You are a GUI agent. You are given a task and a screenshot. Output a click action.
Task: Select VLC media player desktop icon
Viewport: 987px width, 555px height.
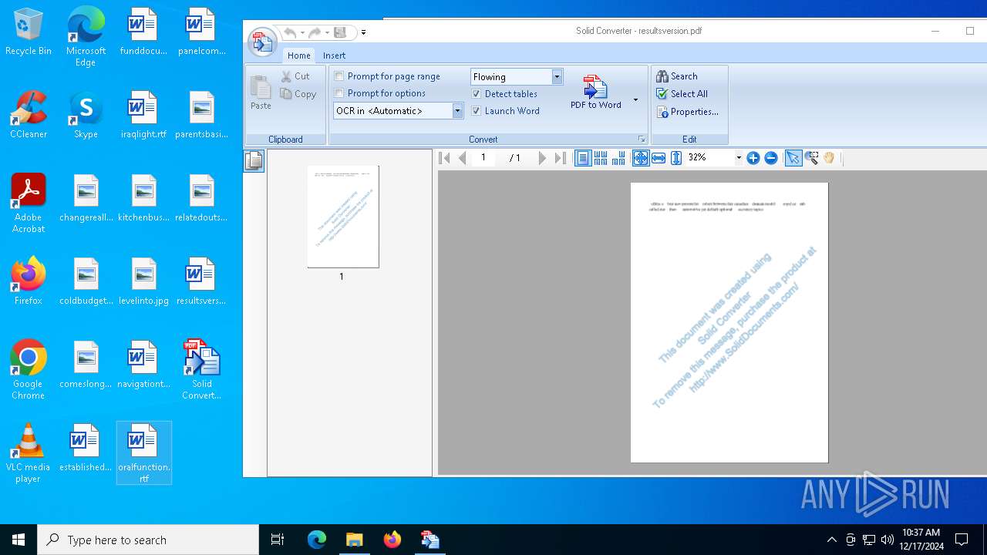(x=29, y=453)
